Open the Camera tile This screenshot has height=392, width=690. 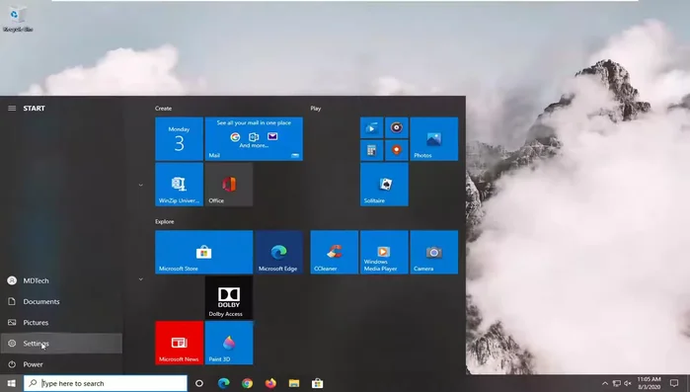pyautogui.click(x=434, y=252)
